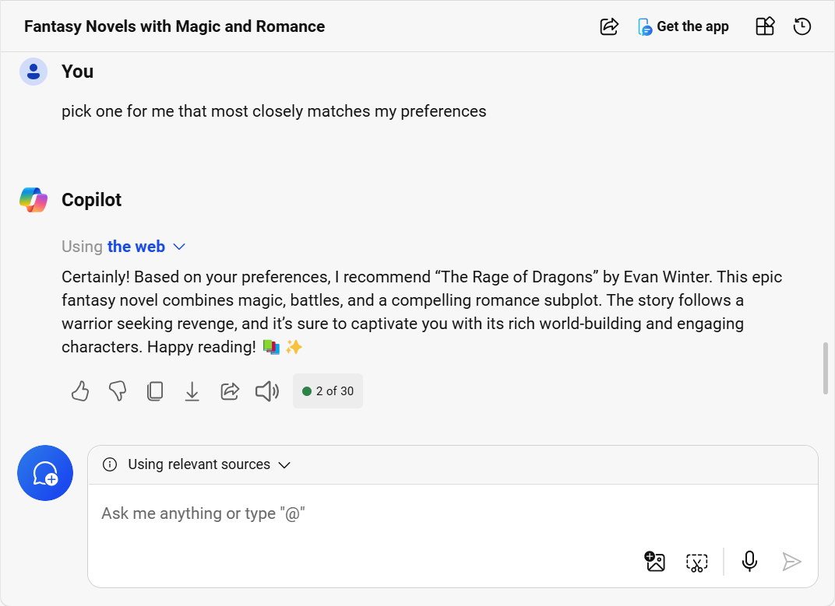This screenshot has height=606, width=835.
Task: Add an image with the image icon
Action: pyautogui.click(x=655, y=562)
